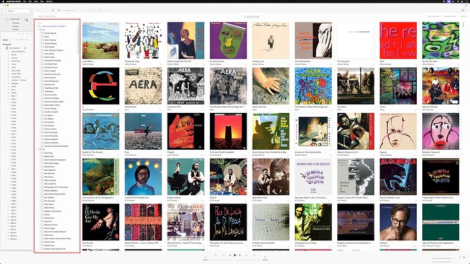The image size is (470, 264).
Task: Click the Art Blakey folder icon
Action: point(42,119)
